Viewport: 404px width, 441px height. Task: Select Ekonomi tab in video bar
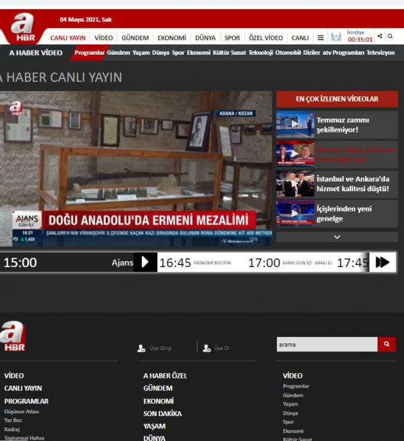click(198, 53)
